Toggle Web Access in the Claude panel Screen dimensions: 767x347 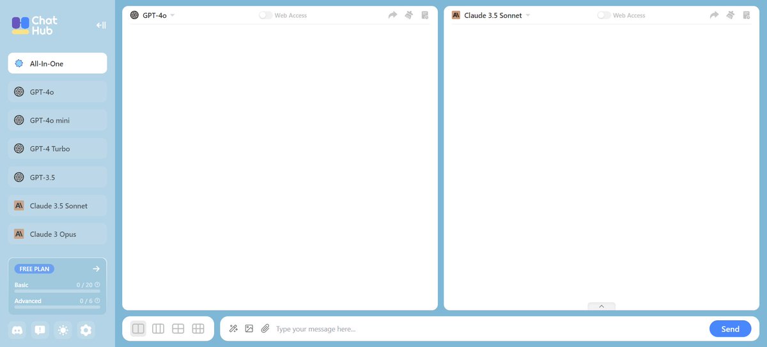click(604, 15)
